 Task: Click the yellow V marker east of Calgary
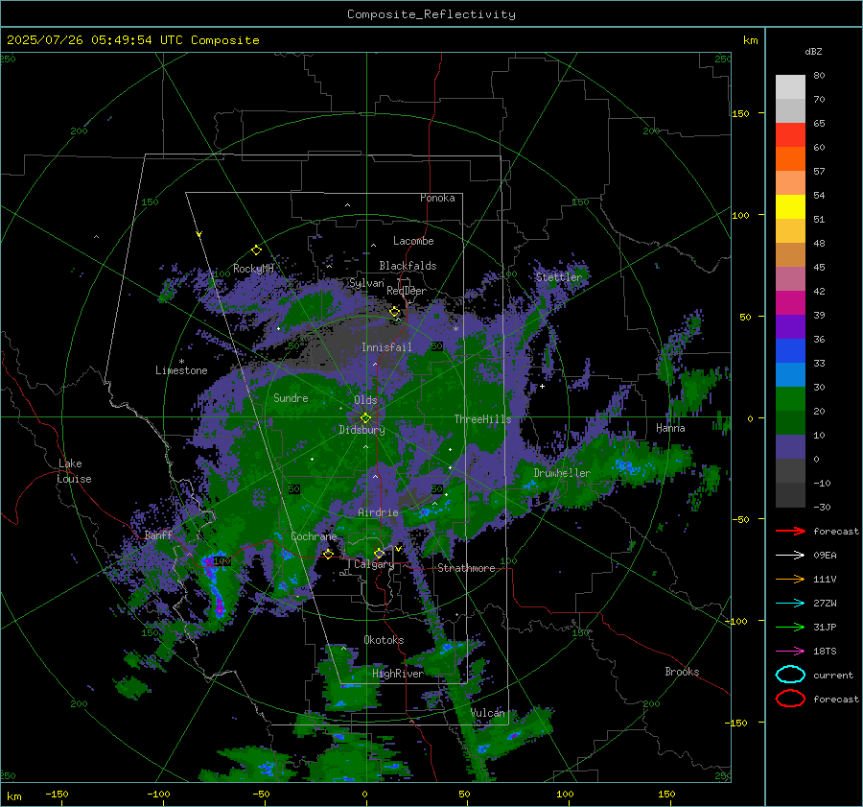[x=399, y=549]
